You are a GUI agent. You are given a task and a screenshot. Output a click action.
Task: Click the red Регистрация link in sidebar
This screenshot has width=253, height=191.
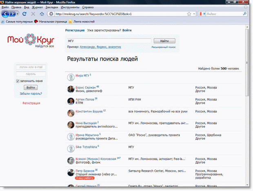pos(31,103)
